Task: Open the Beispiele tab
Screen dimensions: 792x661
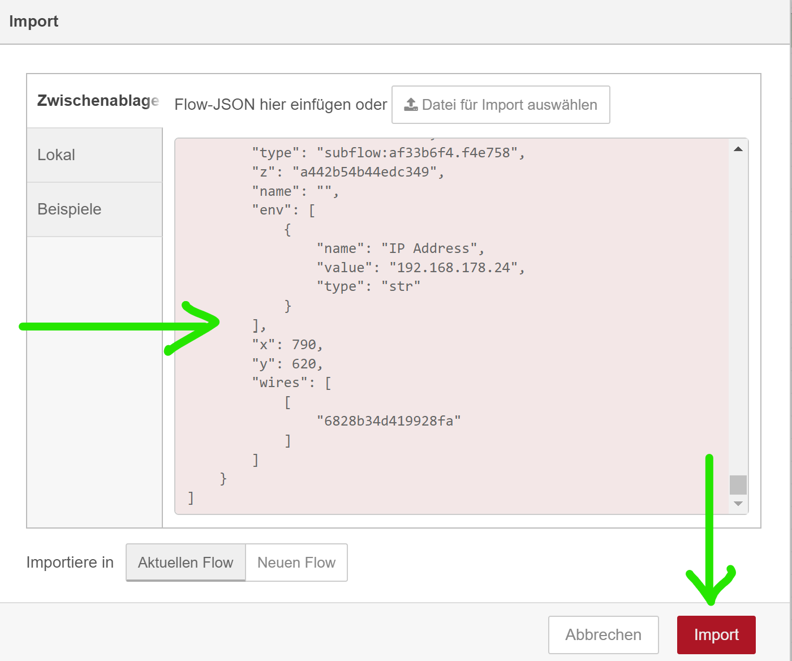Action: tap(94, 209)
